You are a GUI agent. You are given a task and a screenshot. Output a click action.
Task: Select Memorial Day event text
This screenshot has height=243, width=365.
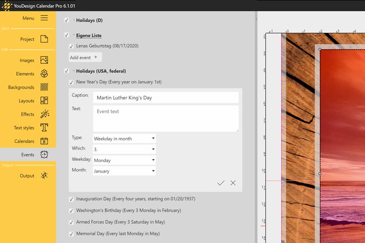tap(118, 234)
